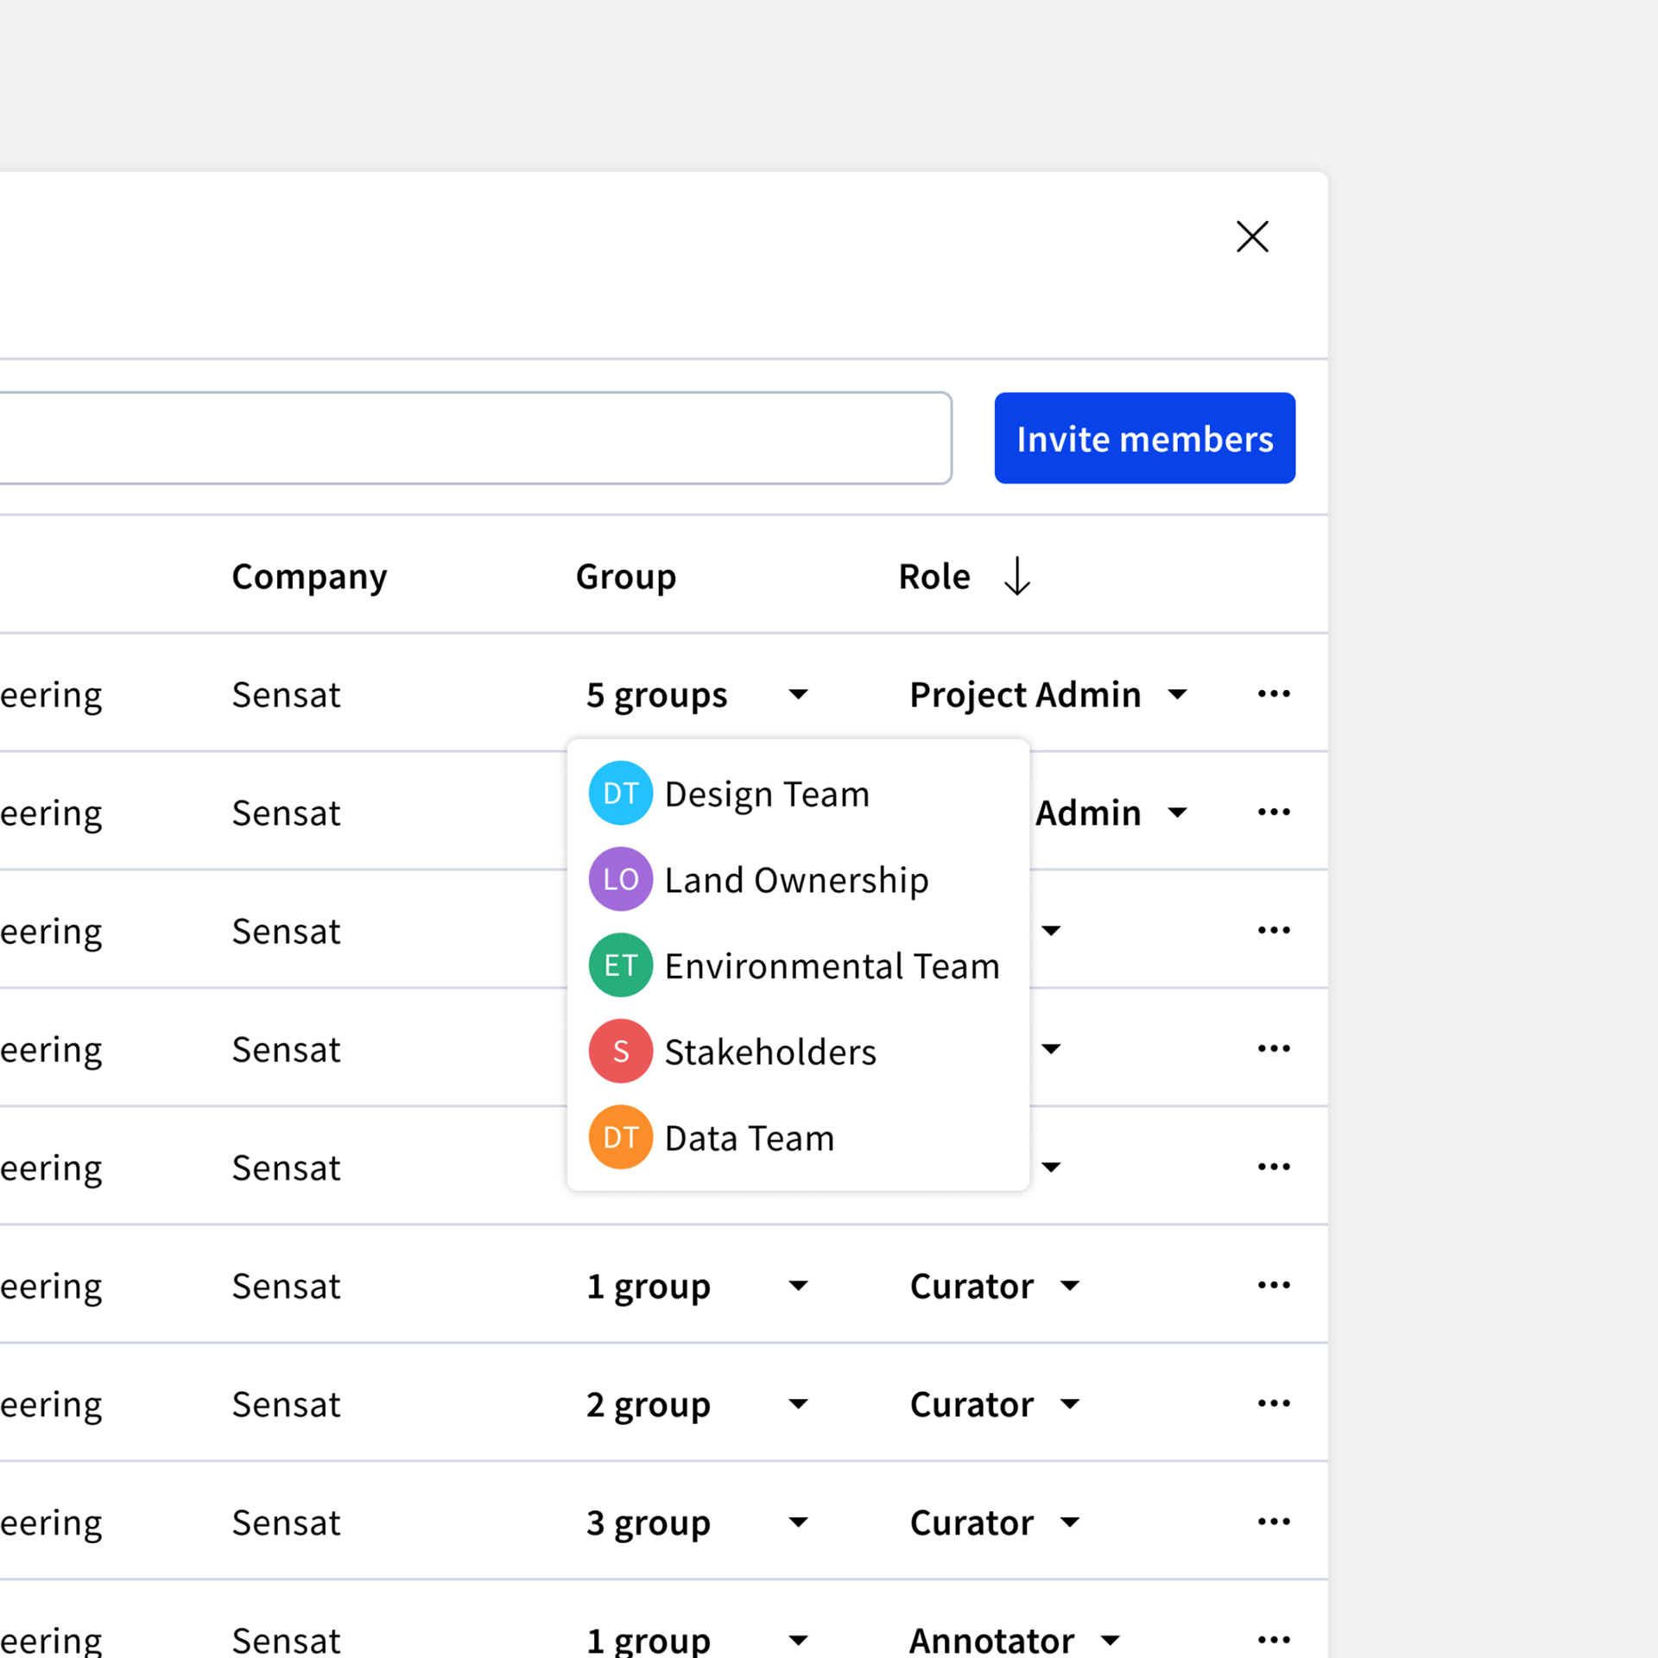This screenshot has height=1658, width=1658.
Task: Click the purple LO avatar icon
Action: click(620, 879)
